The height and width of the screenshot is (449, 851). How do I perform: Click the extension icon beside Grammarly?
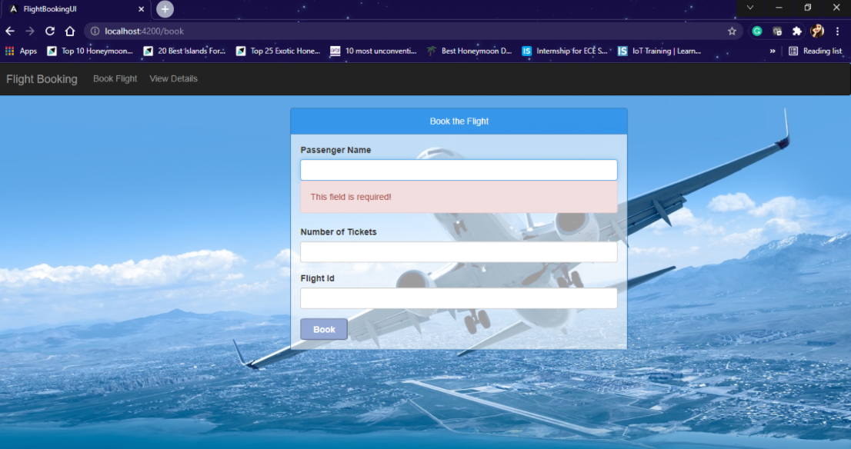777,32
